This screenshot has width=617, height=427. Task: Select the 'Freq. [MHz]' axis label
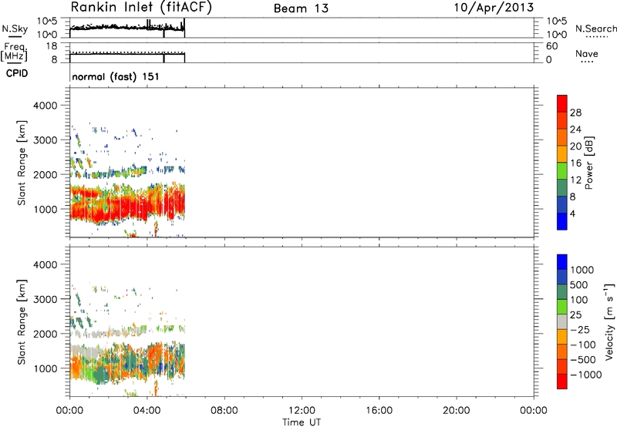14,52
